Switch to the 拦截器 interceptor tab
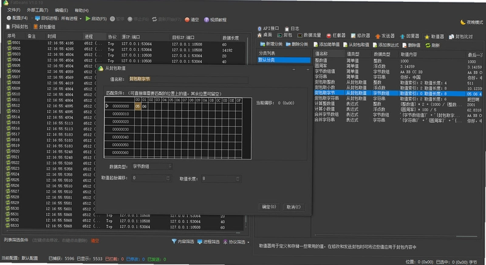The image size is (486, 265). pyautogui.click(x=336, y=35)
